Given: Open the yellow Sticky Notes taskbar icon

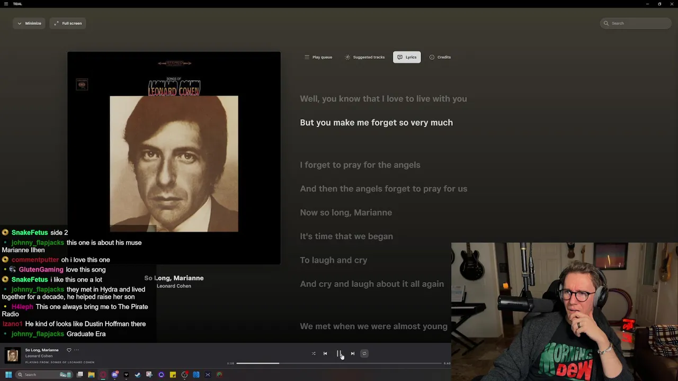Looking at the screenshot, I should (x=173, y=375).
